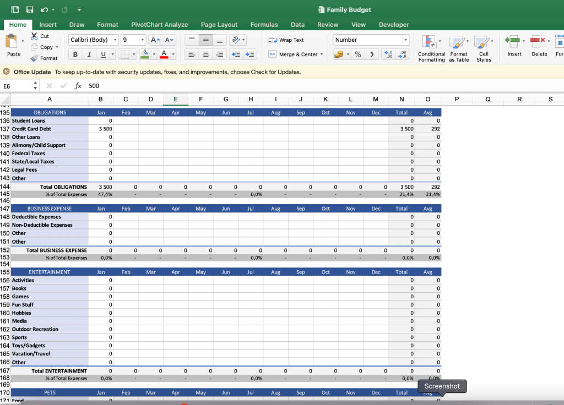Open the fill color dropdown arrow
Viewport: 564px width, 405px height.
pyautogui.click(x=153, y=54)
